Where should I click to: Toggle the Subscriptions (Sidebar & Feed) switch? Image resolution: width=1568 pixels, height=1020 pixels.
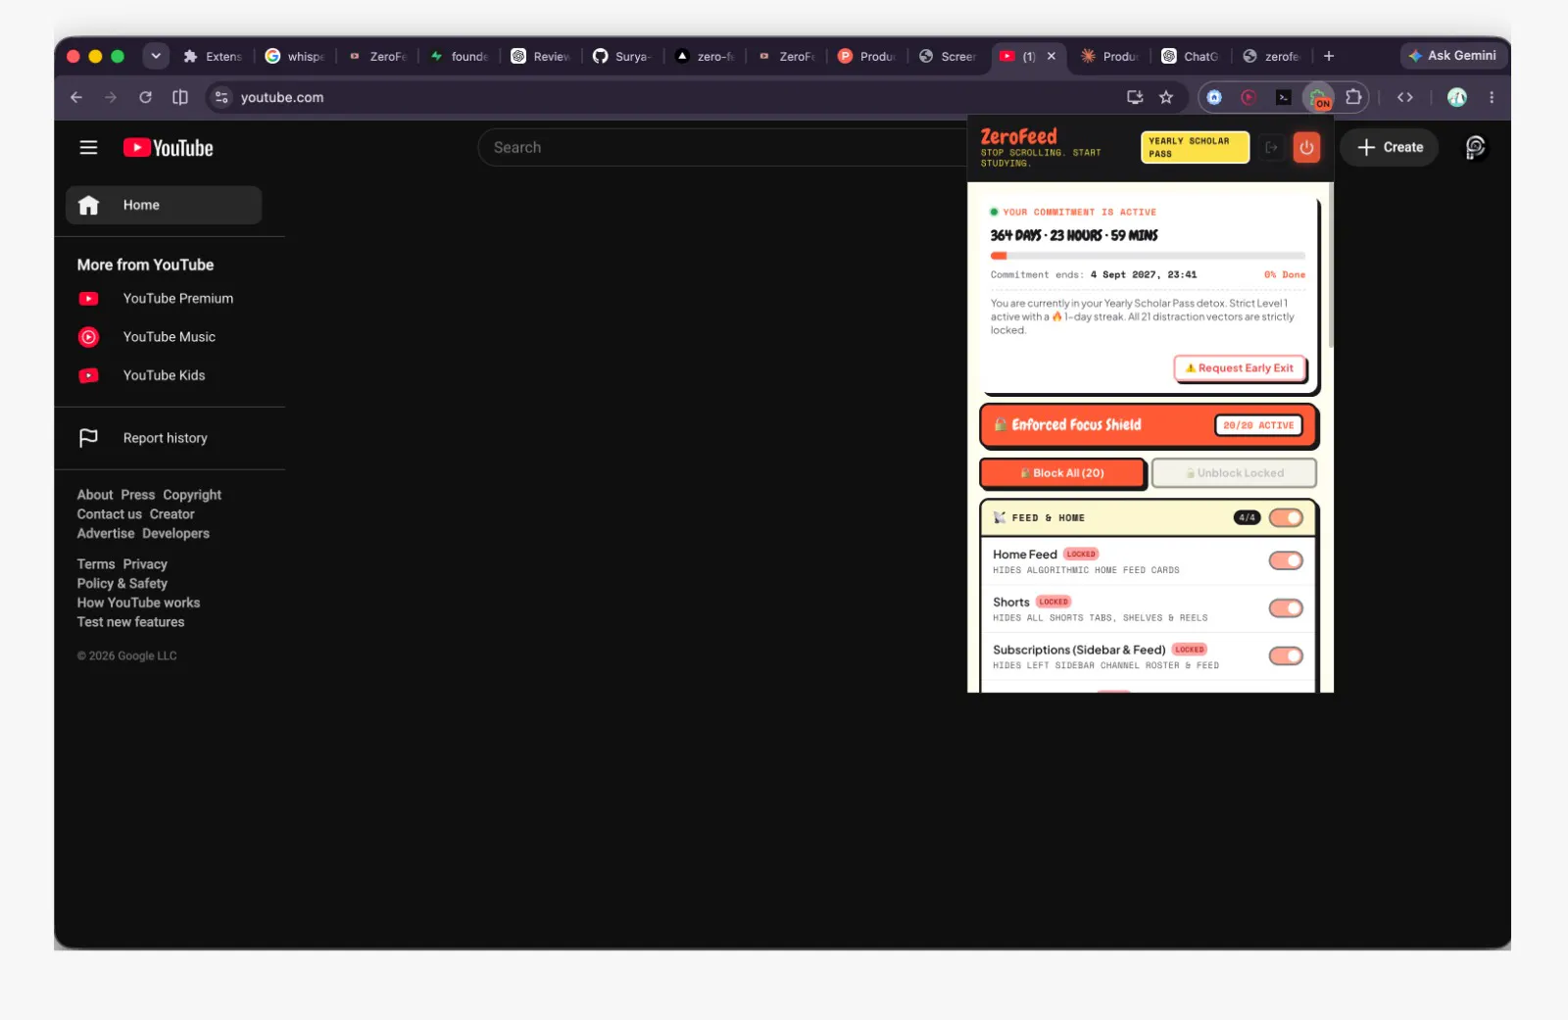[1286, 656]
